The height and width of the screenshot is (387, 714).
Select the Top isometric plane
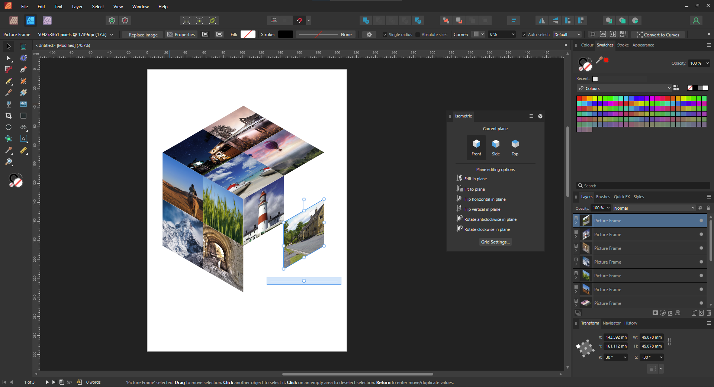[x=515, y=148]
